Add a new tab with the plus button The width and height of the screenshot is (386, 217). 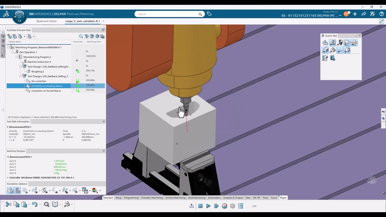[103, 21]
